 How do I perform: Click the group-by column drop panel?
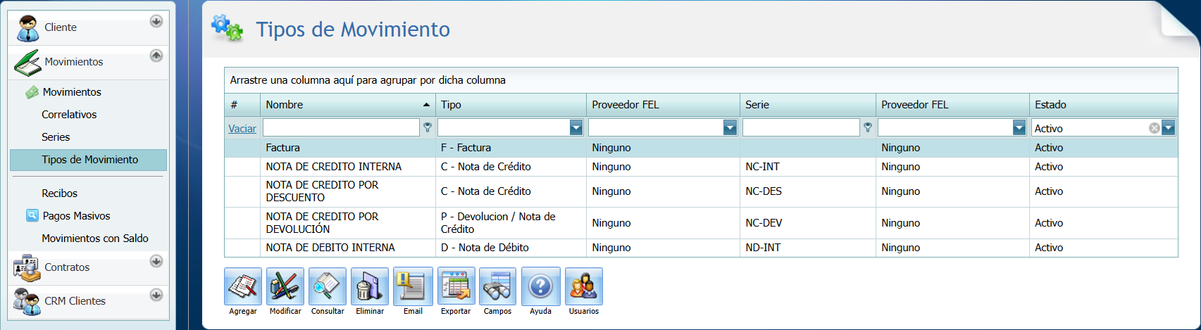click(x=701, y=80)
